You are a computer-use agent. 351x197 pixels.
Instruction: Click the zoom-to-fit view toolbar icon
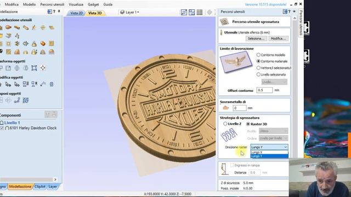[184, 12]
